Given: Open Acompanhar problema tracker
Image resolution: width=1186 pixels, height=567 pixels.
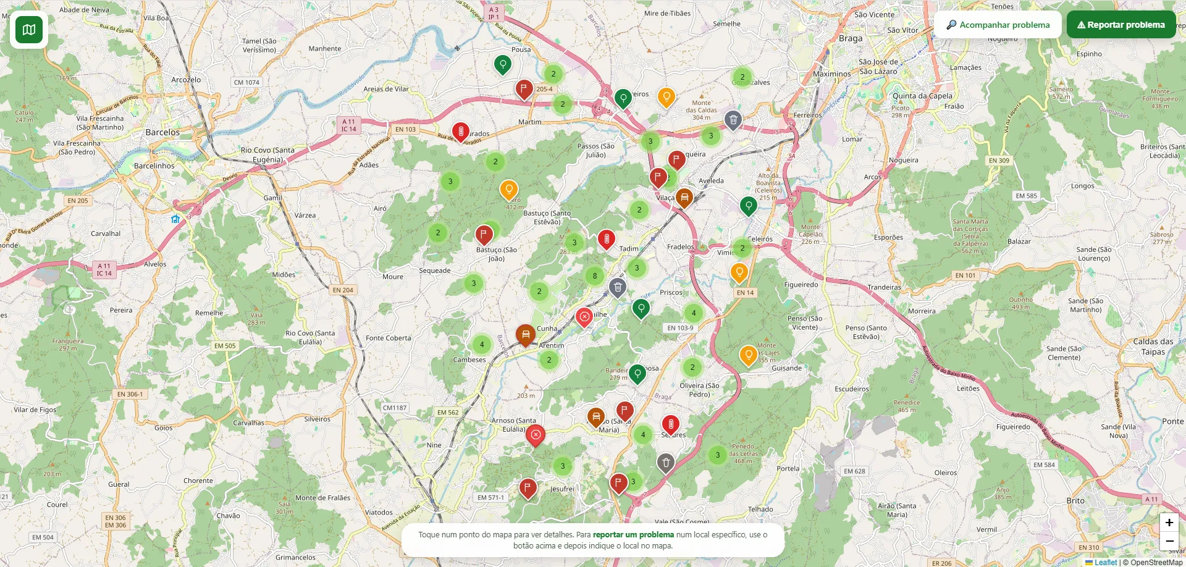Looking at the screenshot, I should pos(998,25).
